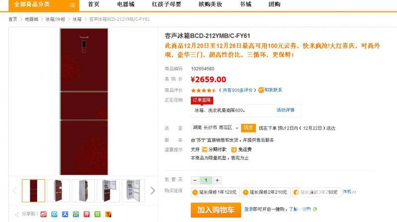Click the blue Tencent Weibo share icon
Image resolution: width=397 pixels, height=222 pixels.
pos(54,214)
